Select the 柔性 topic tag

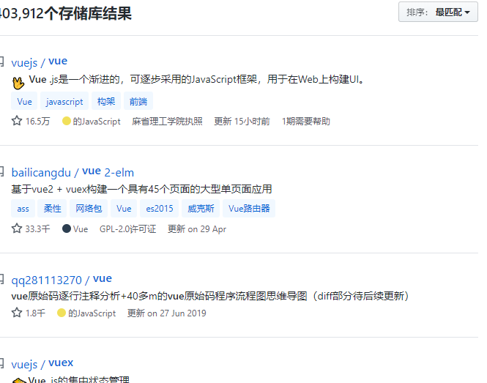tap(52, 209)
